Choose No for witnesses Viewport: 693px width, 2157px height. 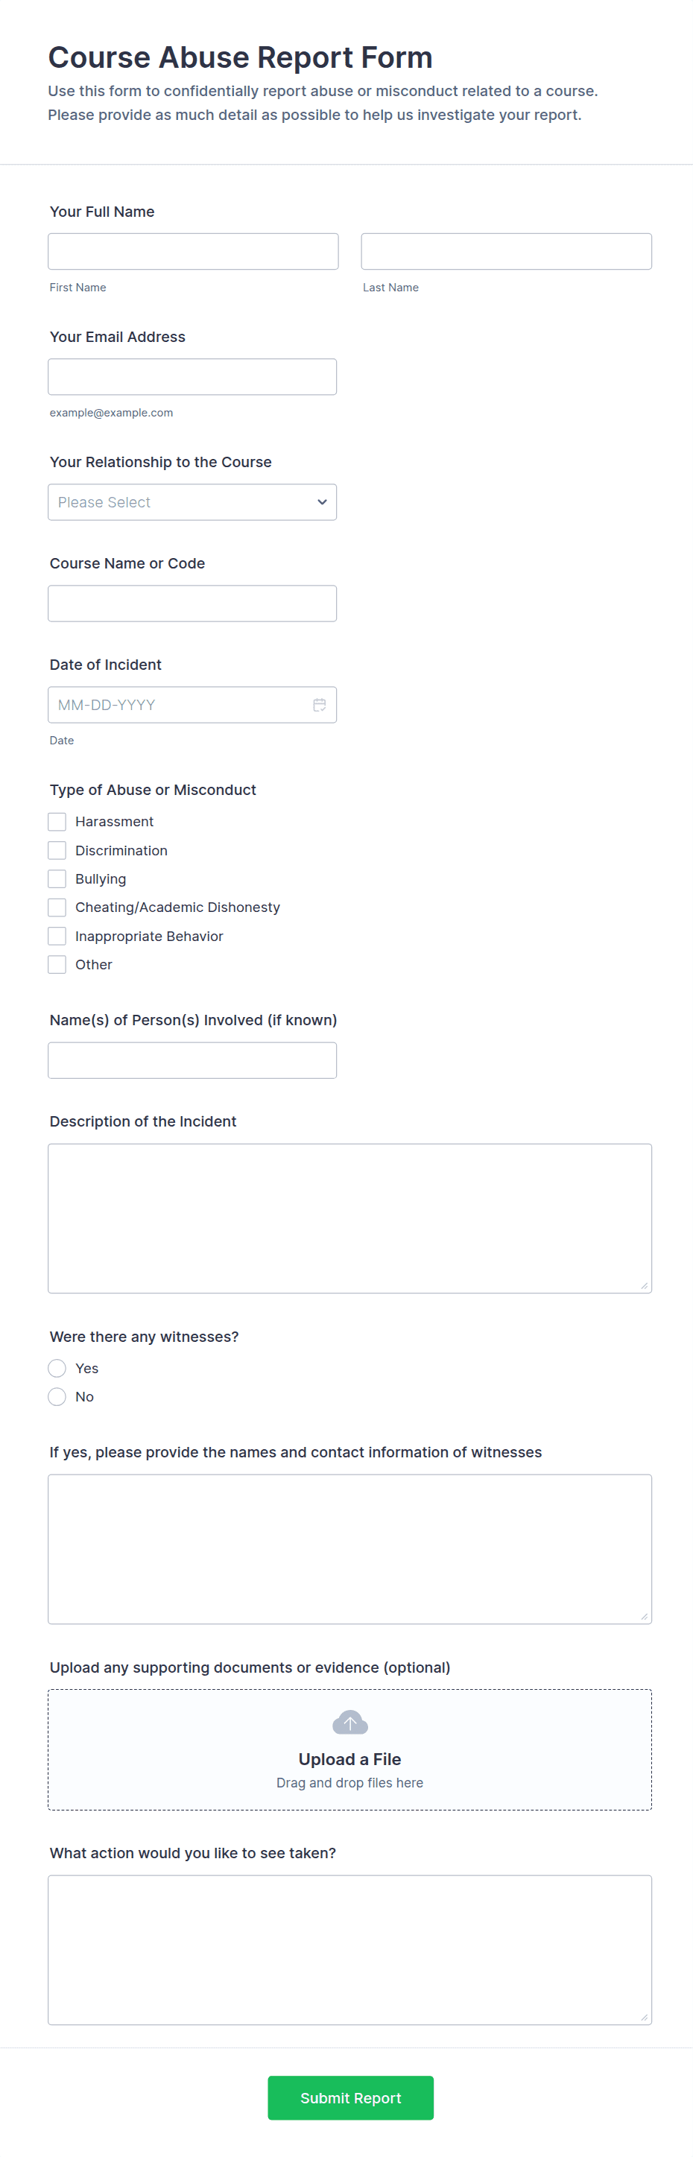[57, 1397]
